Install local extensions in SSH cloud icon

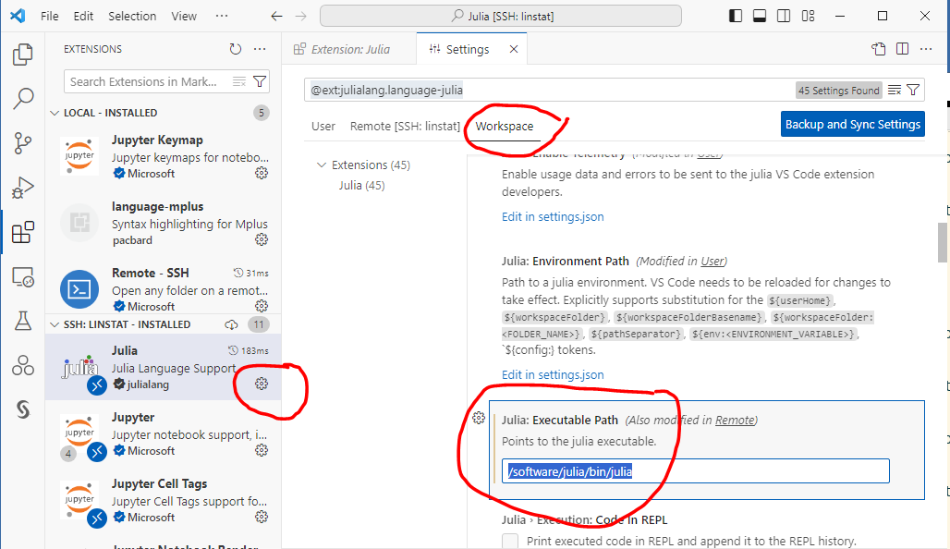pos(231,324)
